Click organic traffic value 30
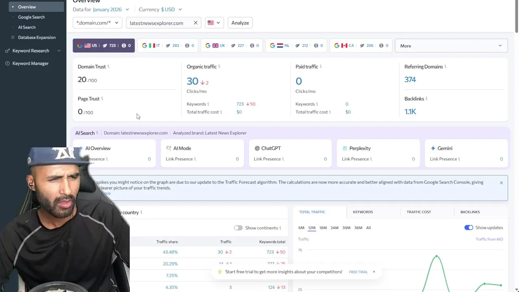 point(192,81)
